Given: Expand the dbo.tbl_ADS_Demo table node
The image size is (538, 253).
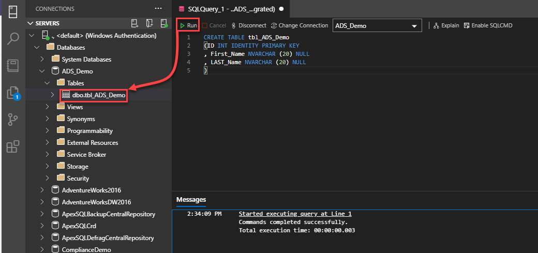Looking at the screenshot, I should (x=53, y=95).
